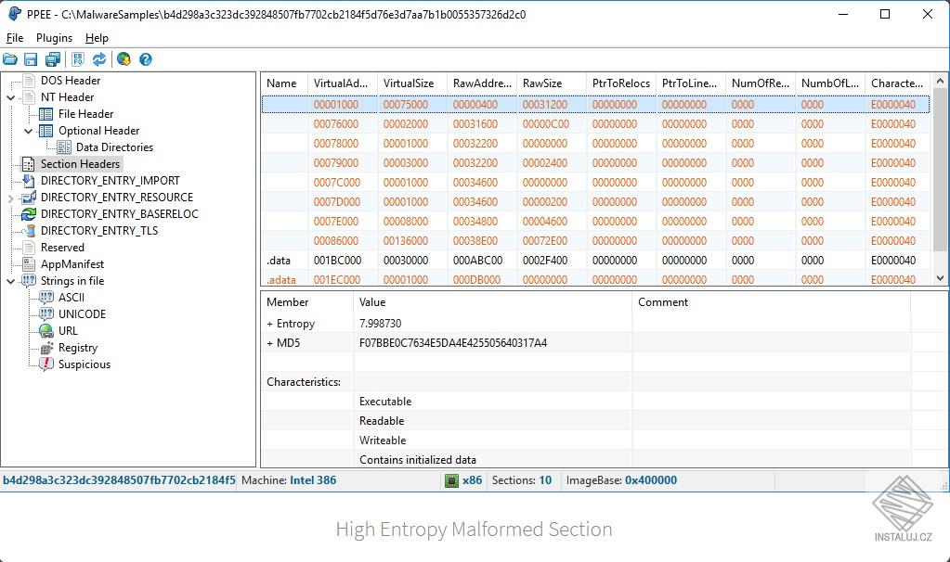Click the section list scroll down arrow
Image resolution: width=950 pixels, height=562 pixels.
tap(940, 278)
